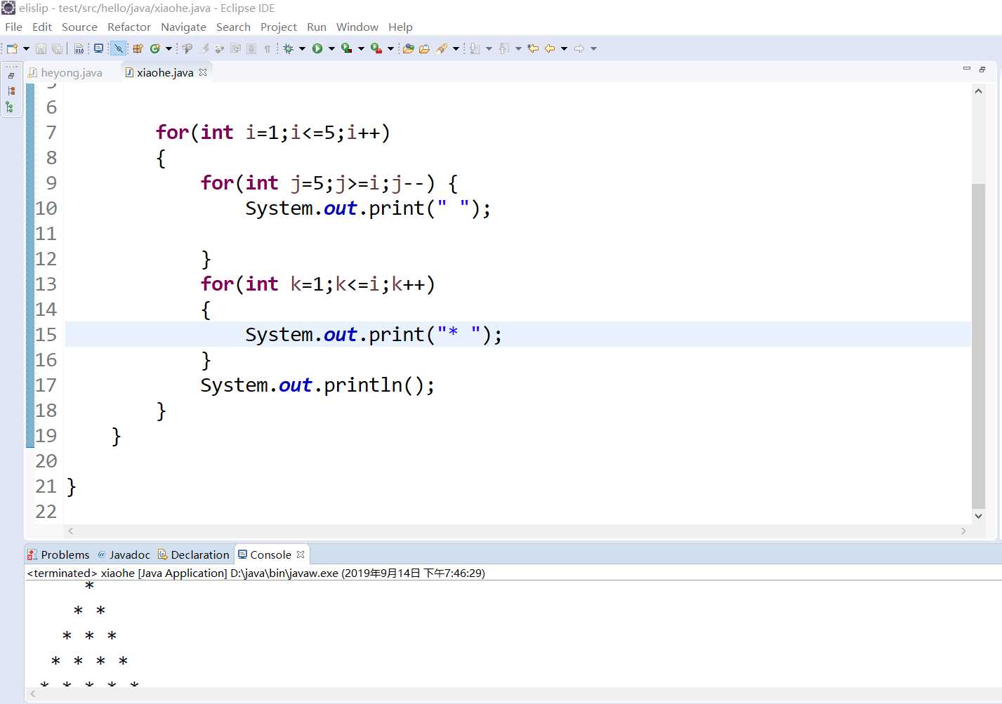The width and height of the screenshot is (1002, 704).
Task: Minimize the editor area
Action: [x=967, y=69]
